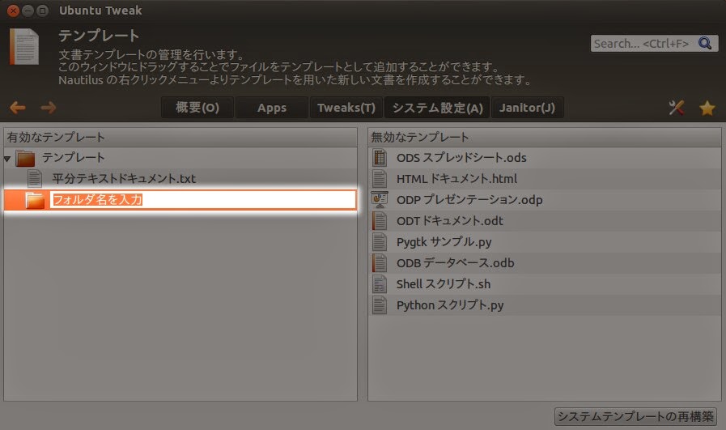This screenshot has width=726, height=430.
Task: Select Shell スクリプト.sh row text
Action: (443, 284)
